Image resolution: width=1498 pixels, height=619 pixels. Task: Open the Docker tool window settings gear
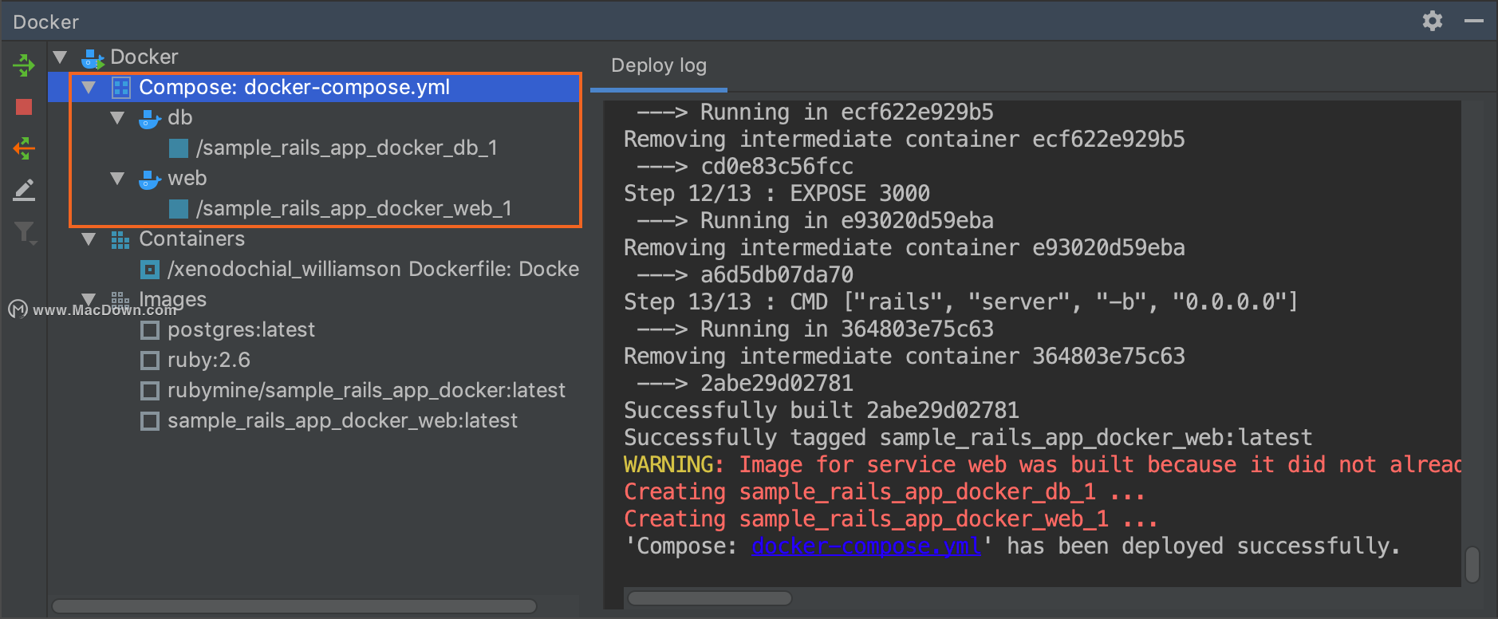click(x=1433, y=21)
